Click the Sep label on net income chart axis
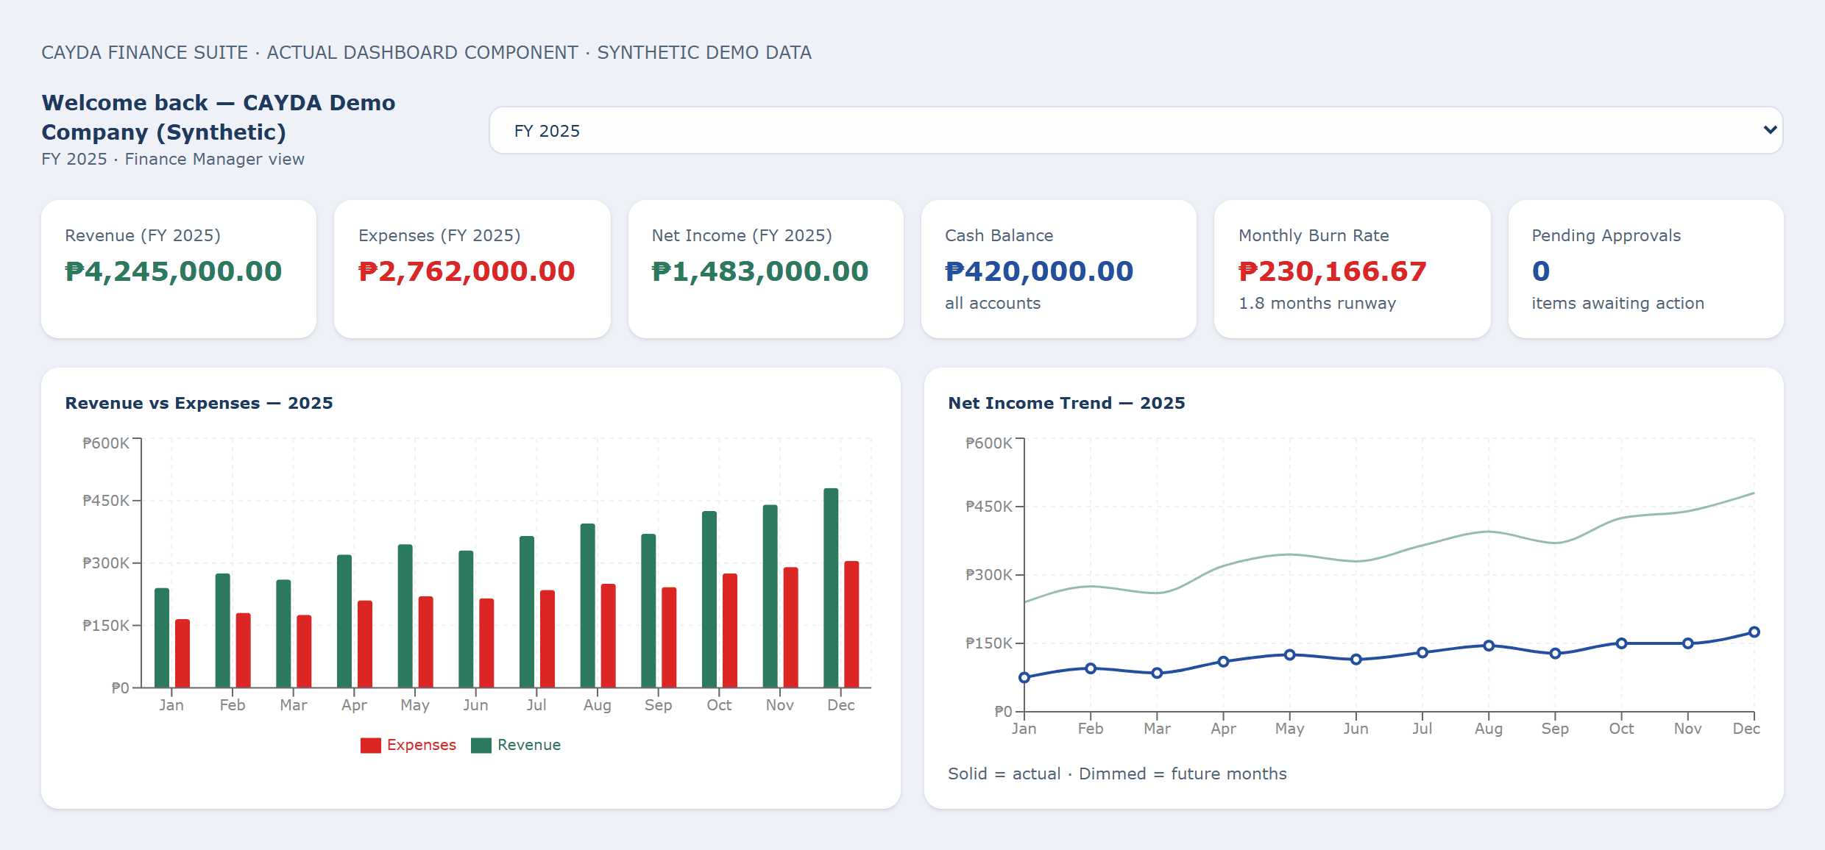 tap(1555, 729)
